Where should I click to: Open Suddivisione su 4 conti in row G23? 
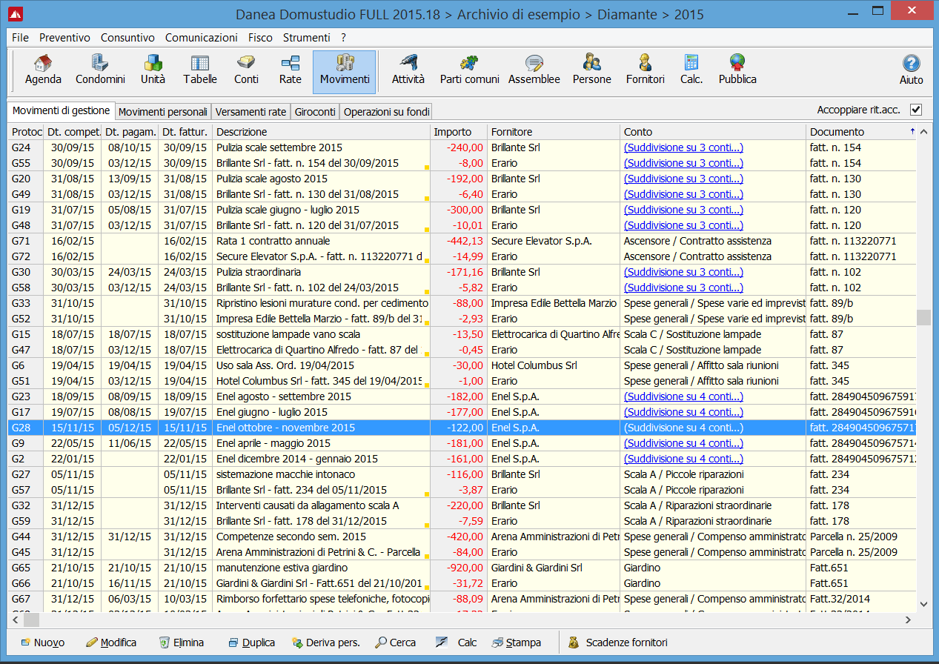683,396
